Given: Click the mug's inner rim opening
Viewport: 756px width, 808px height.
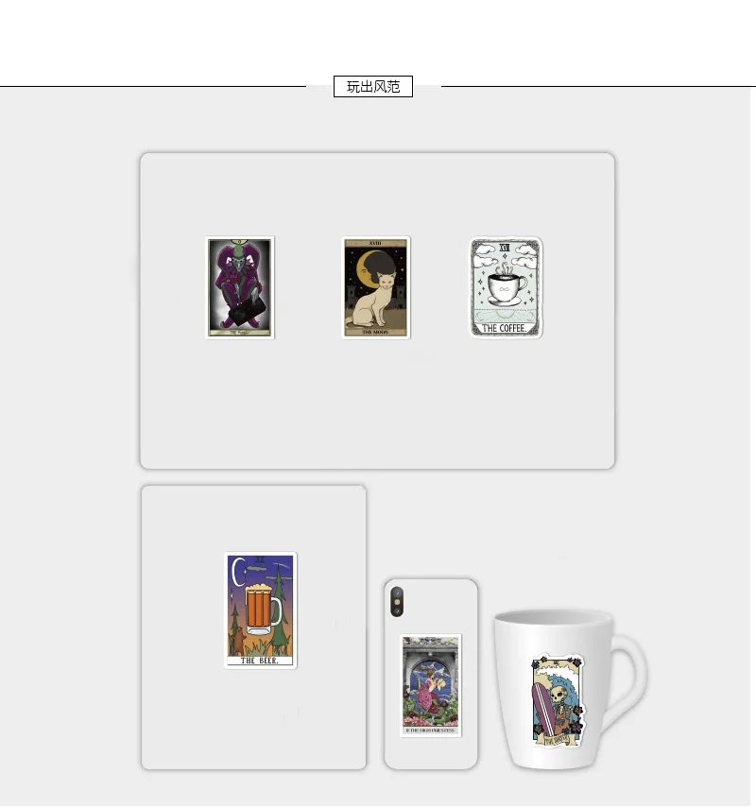Looking at the screenshot, I should 554,617.
